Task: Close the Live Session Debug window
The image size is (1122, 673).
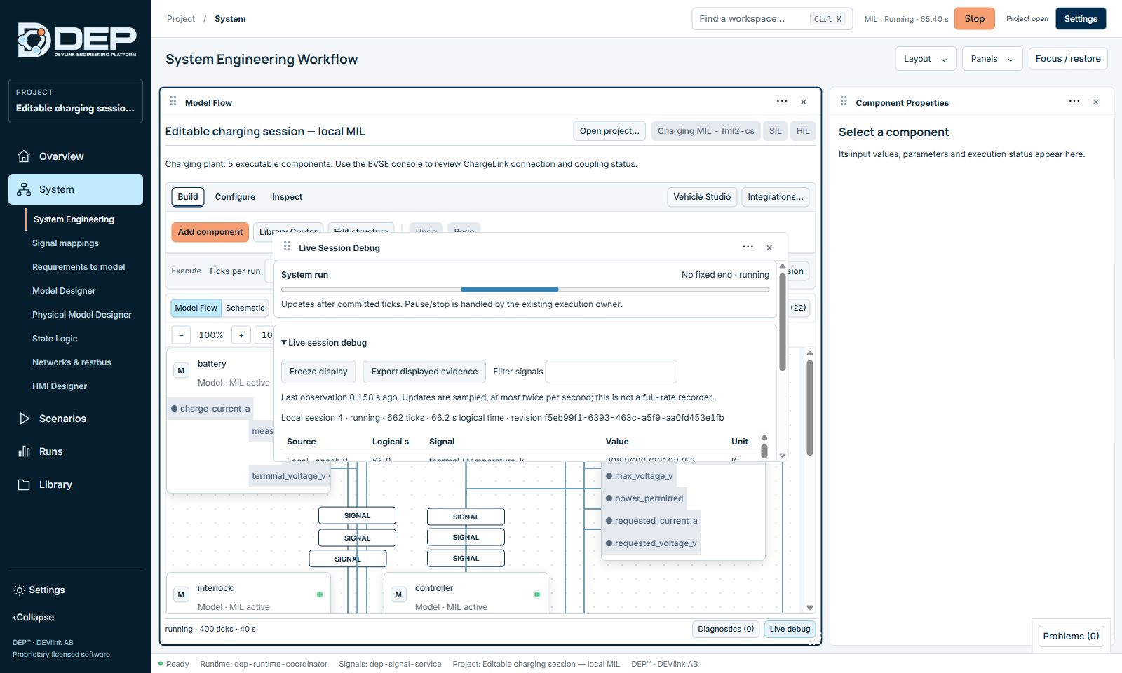Action: click(769, 247)
